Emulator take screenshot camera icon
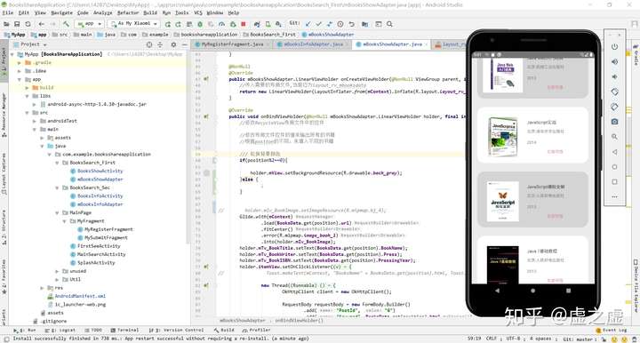Screen dimensions: 640x343 614,122
